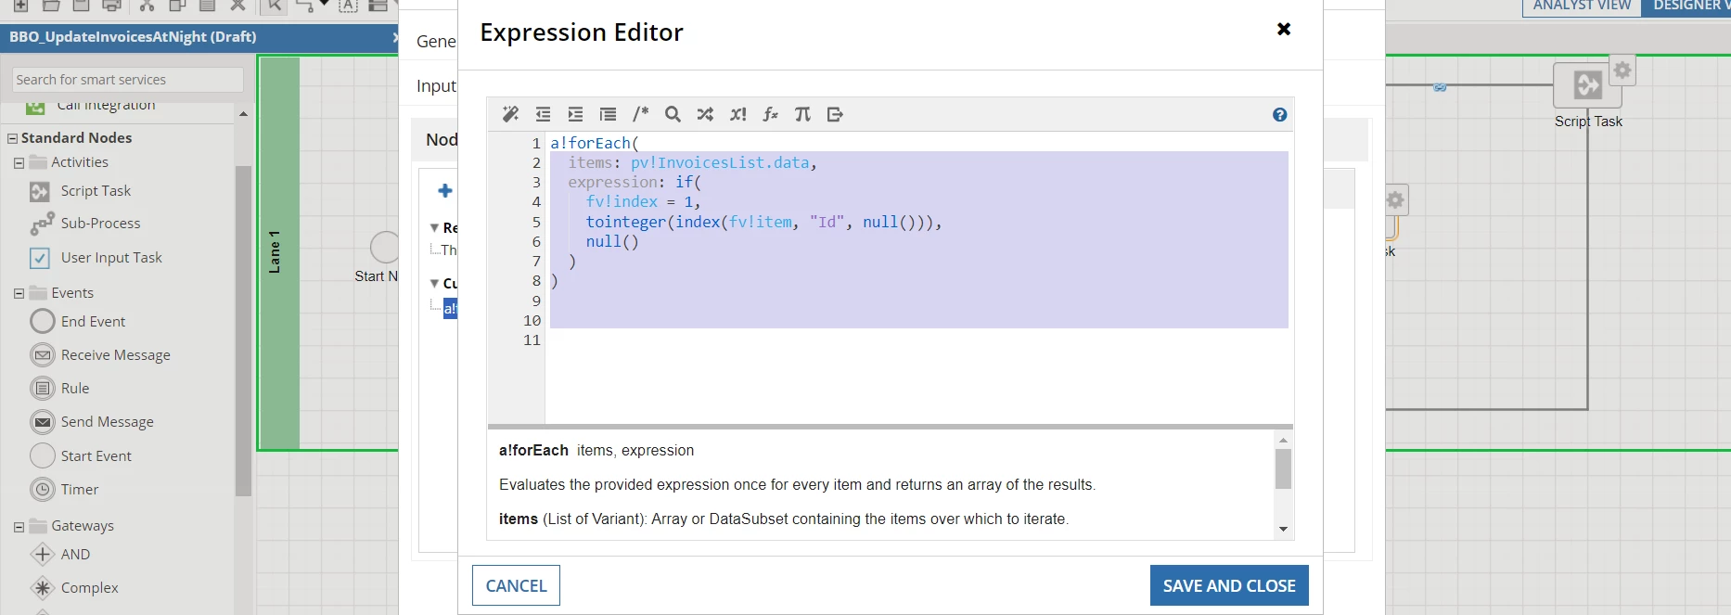This screenshot has height=615, width=1731.
Task: Select the Sub-Process icon in palette
Action: [x=42, y=224]
